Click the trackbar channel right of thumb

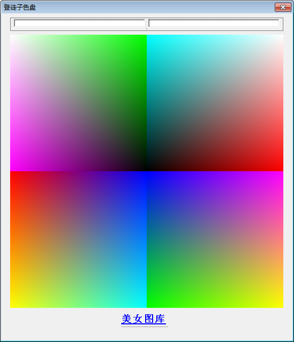214,23
